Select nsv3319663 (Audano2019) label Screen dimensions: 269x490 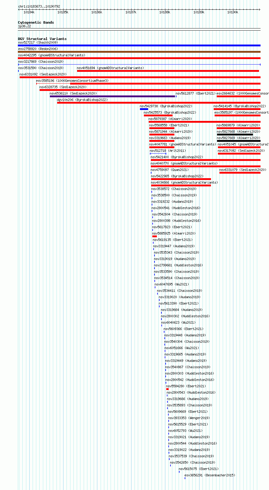(170, 138)
